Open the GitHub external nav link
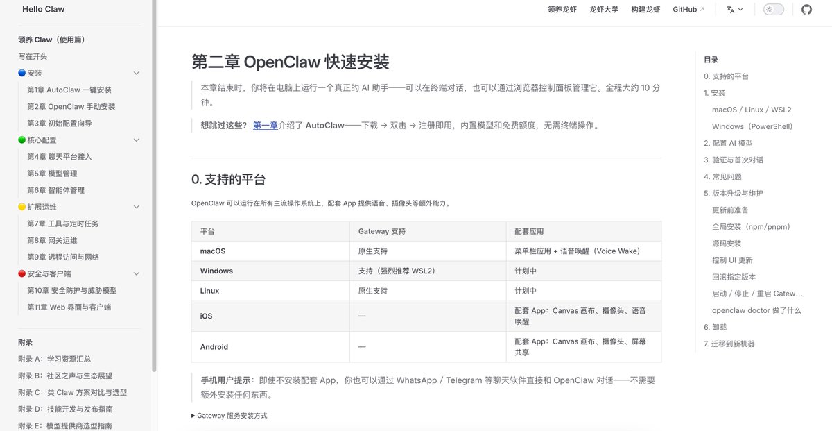This screenshot has width=832, height=431. (688, 10)
